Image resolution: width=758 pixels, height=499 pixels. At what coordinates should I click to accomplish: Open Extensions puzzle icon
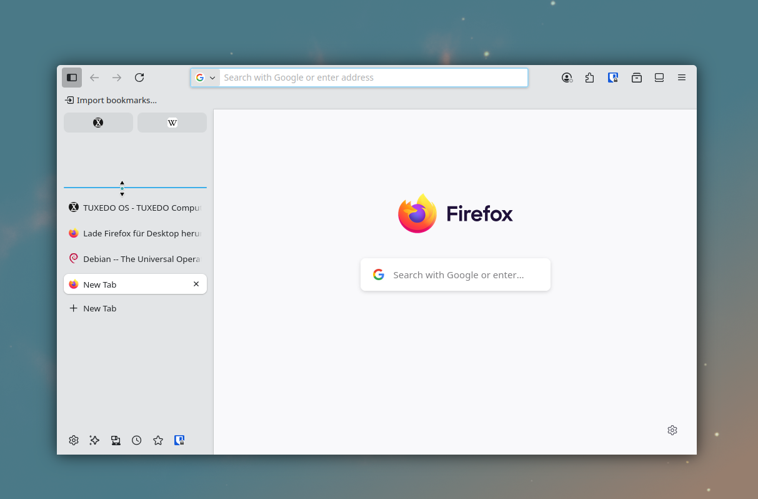coord(589,78)
